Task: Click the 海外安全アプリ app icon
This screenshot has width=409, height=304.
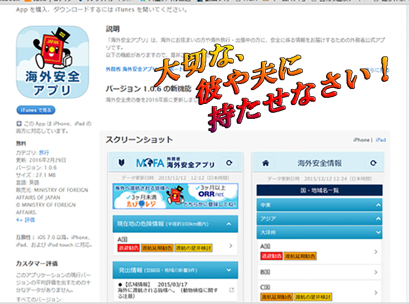Action: click(53, 62)
